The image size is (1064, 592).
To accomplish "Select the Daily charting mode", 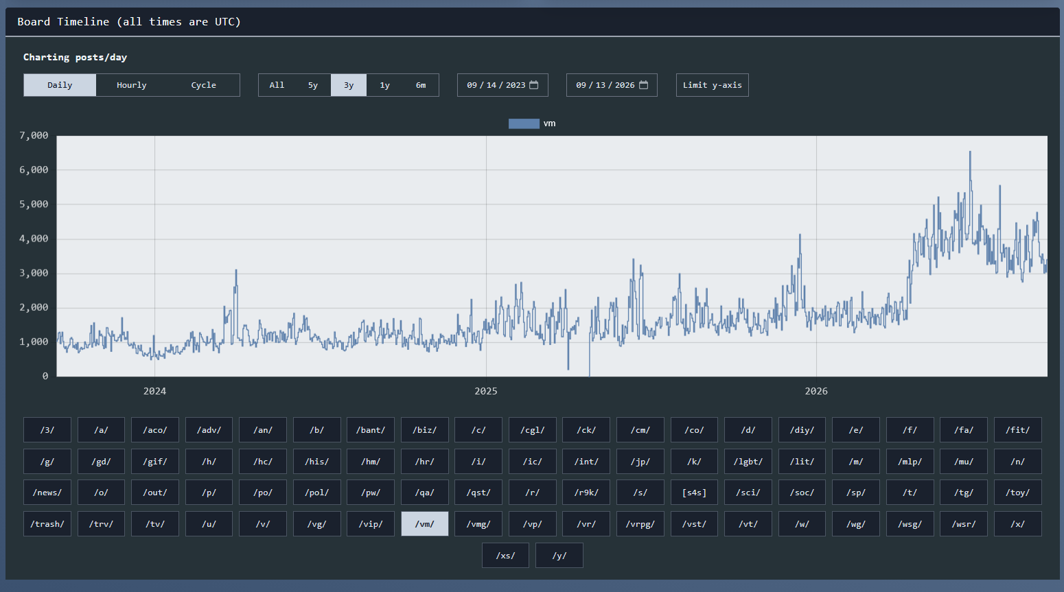I will click(60, 85).
